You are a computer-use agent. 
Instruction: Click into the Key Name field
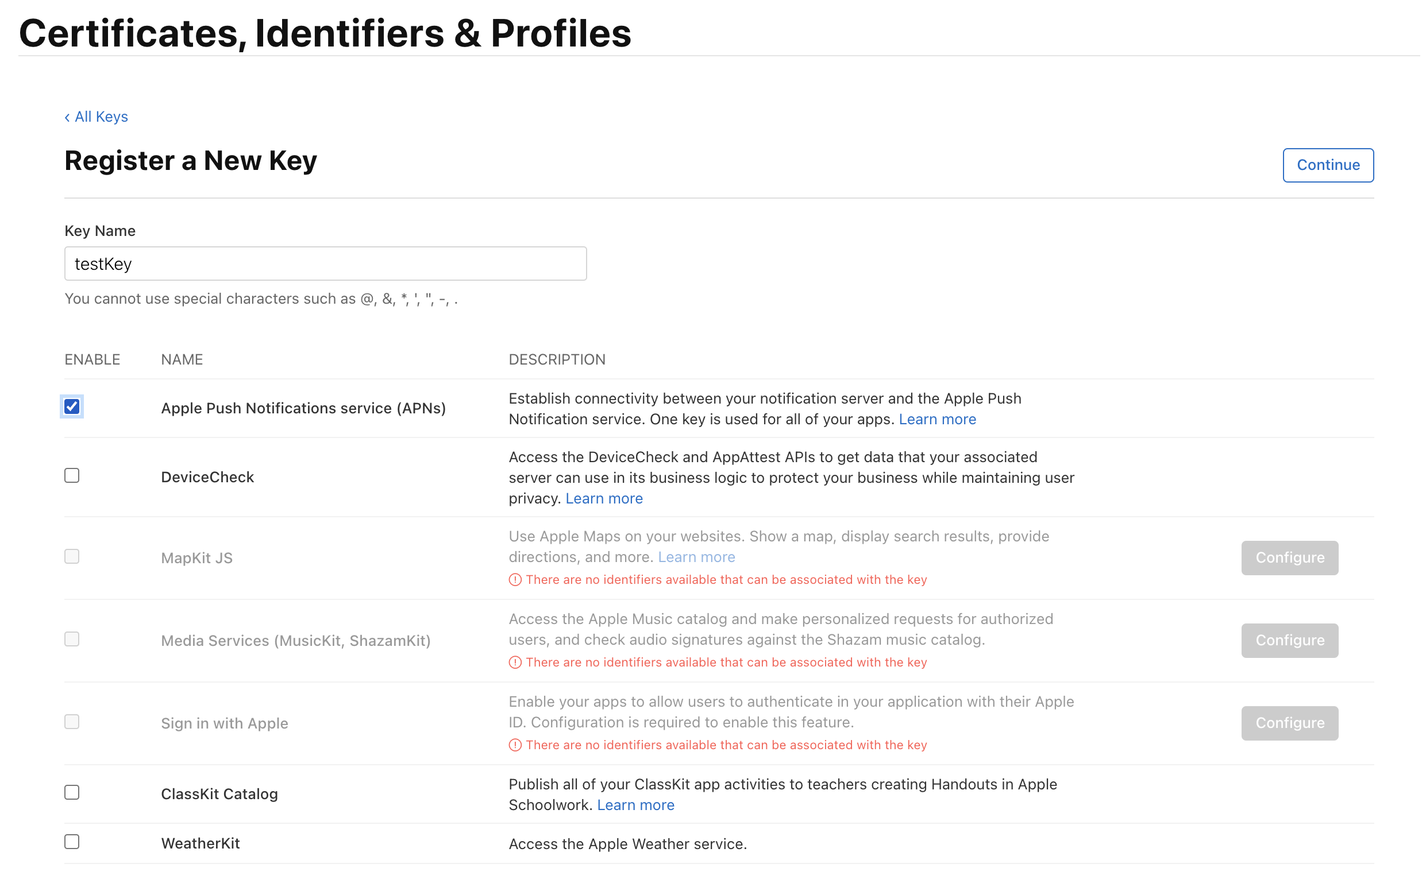pyautogui.click(x=325, y=264)
